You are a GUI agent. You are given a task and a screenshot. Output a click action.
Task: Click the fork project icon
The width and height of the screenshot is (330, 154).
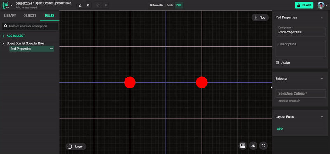pyautogui.click(x=98, y=5)
